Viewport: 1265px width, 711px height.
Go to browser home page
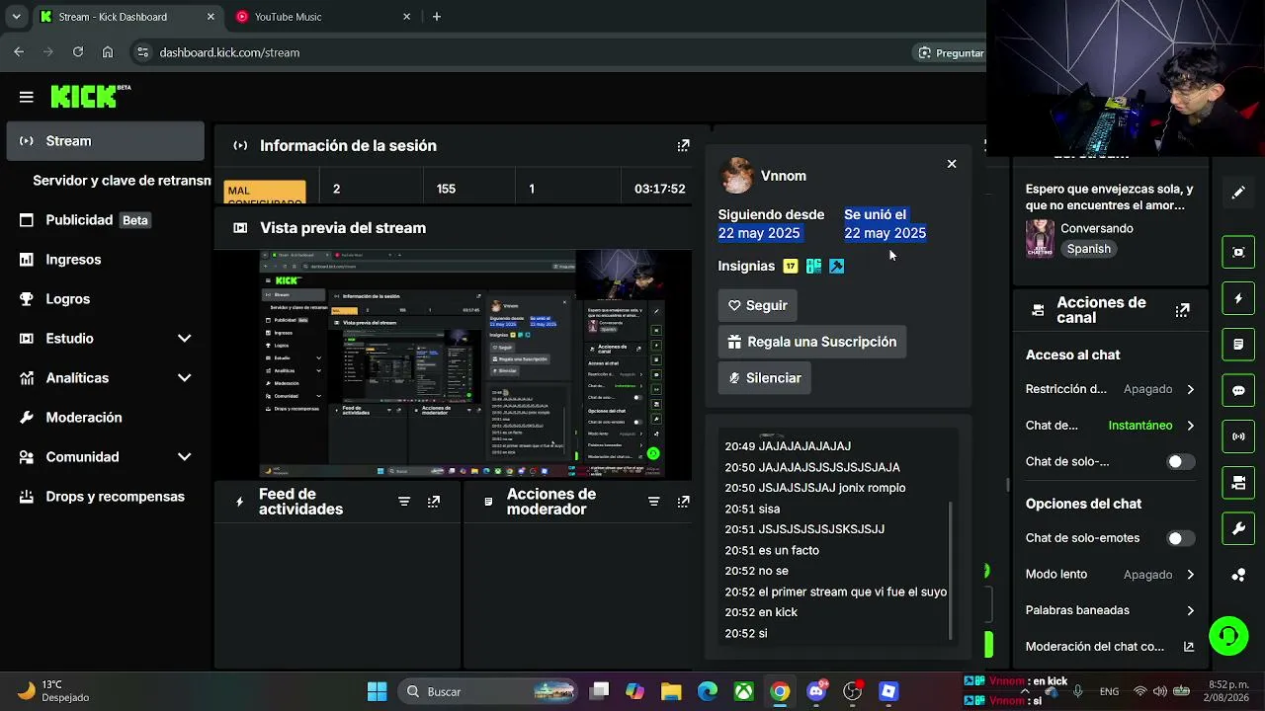(108, 52)
